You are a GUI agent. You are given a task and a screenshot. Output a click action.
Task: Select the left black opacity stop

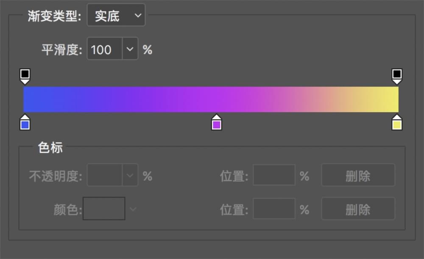(25, 76)
